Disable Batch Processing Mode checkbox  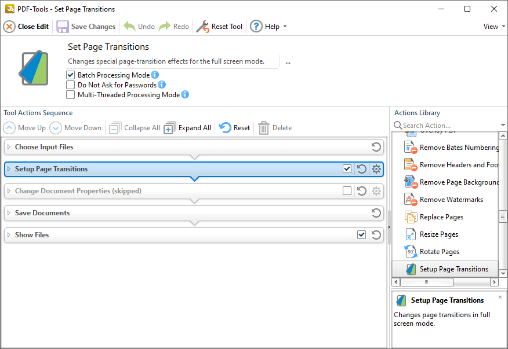click(70, 75)
